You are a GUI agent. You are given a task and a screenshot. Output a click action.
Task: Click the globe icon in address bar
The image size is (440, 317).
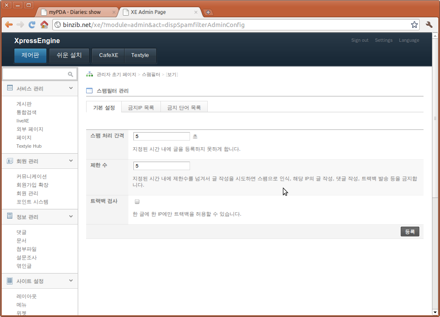click(x=58, y=24)
